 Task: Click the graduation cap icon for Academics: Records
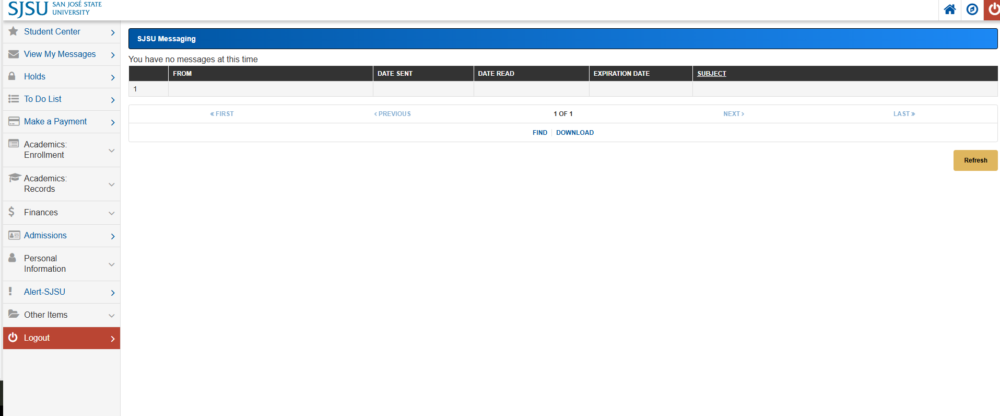point(14,178)
